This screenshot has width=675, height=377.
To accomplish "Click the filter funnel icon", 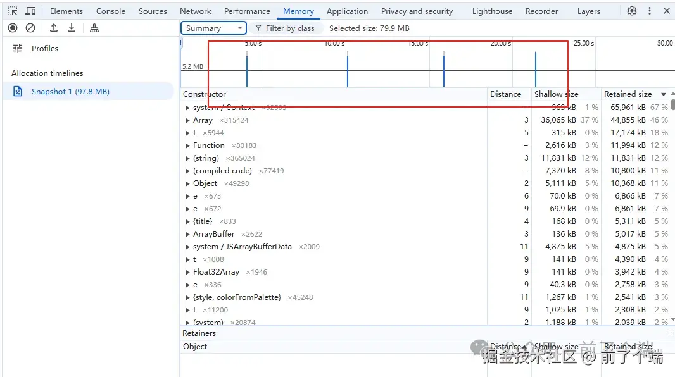I will click(x=258, y=28).
